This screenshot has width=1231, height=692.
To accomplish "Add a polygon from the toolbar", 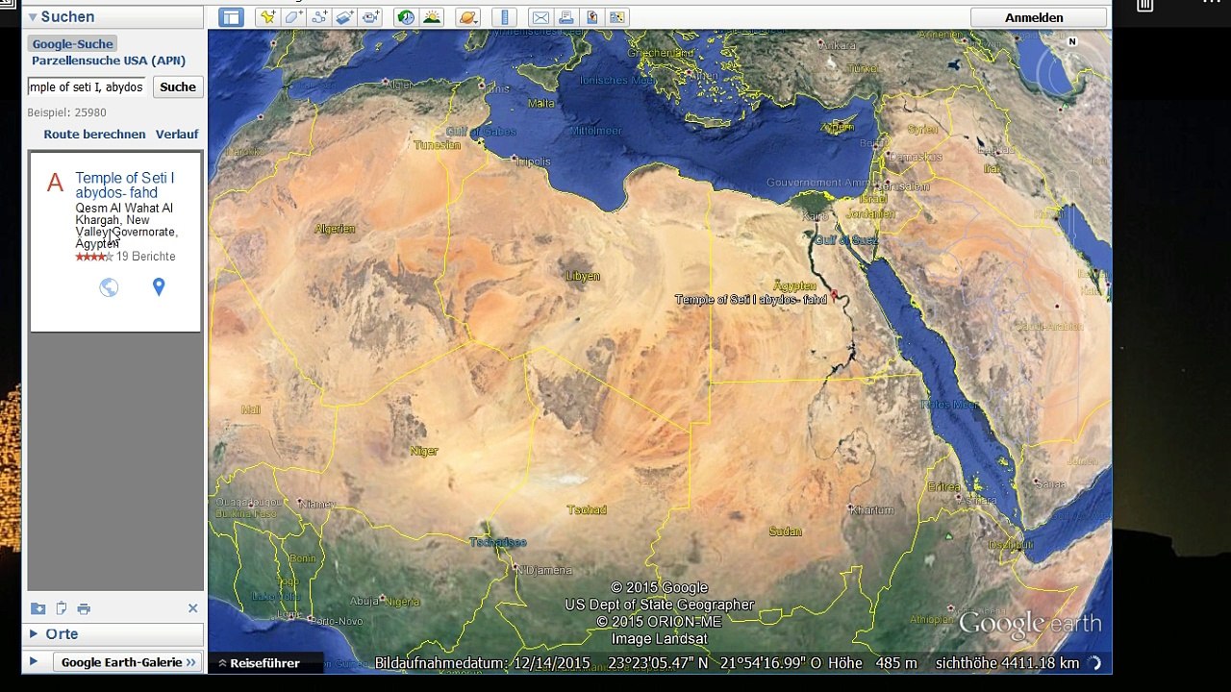I will 293,17.
